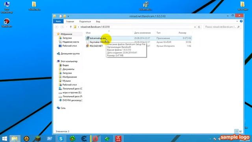
Task: Expand the ribbon with chevron arrow
Action: (x=237, y=21)
